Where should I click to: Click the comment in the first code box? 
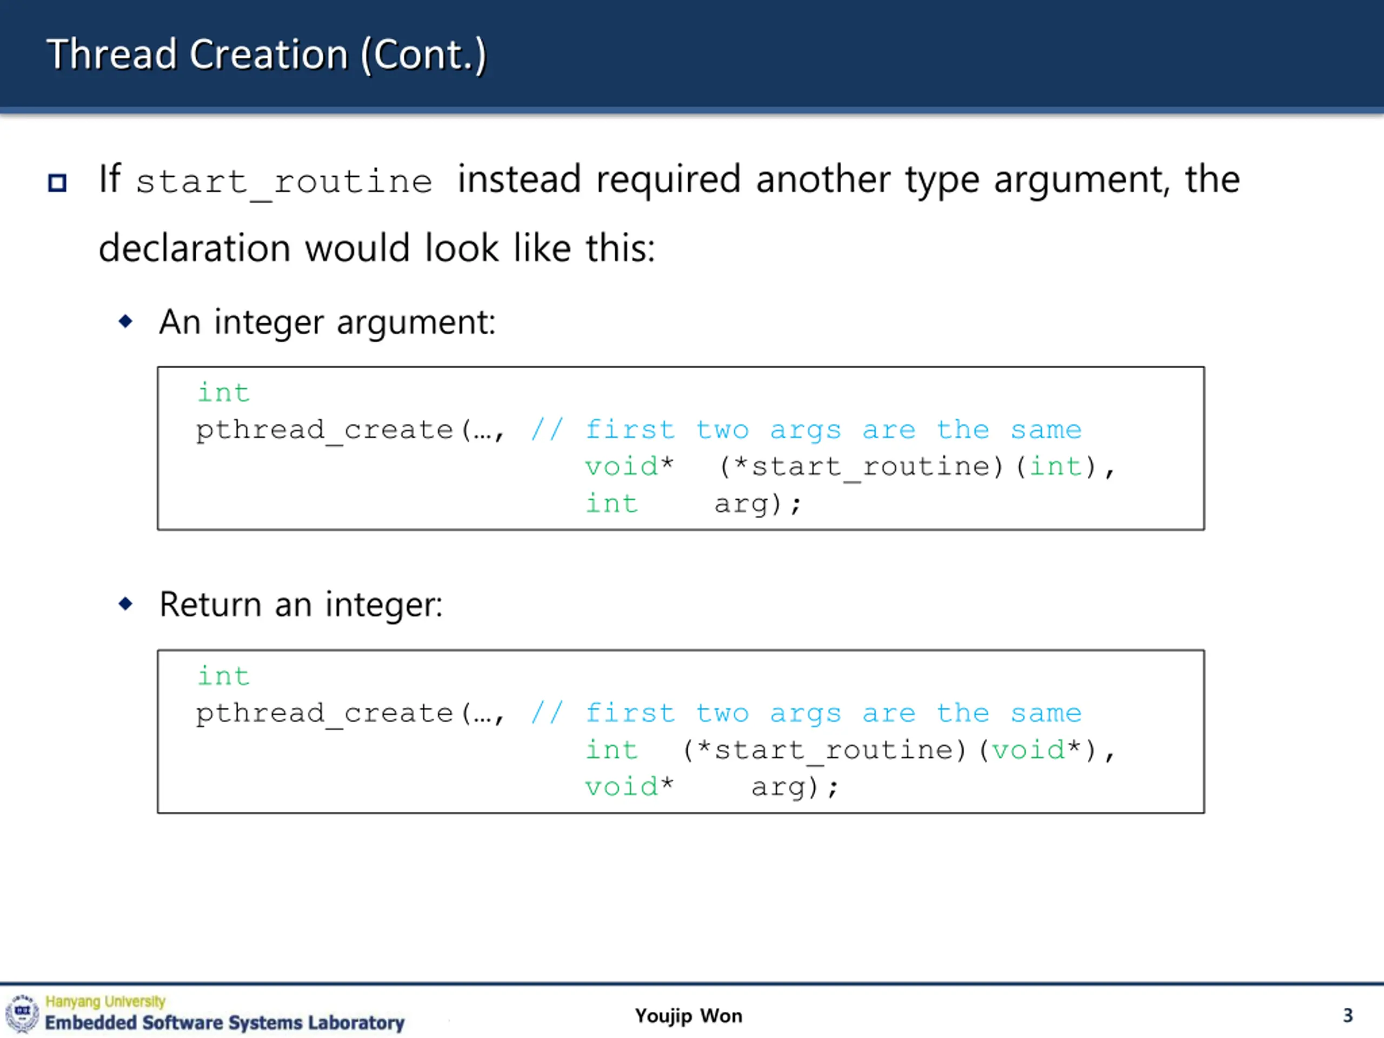click(806, 430)
